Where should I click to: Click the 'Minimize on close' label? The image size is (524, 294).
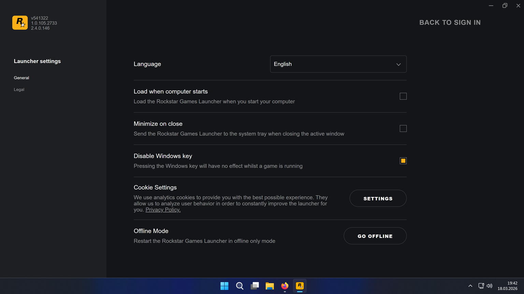pos(158,124)
